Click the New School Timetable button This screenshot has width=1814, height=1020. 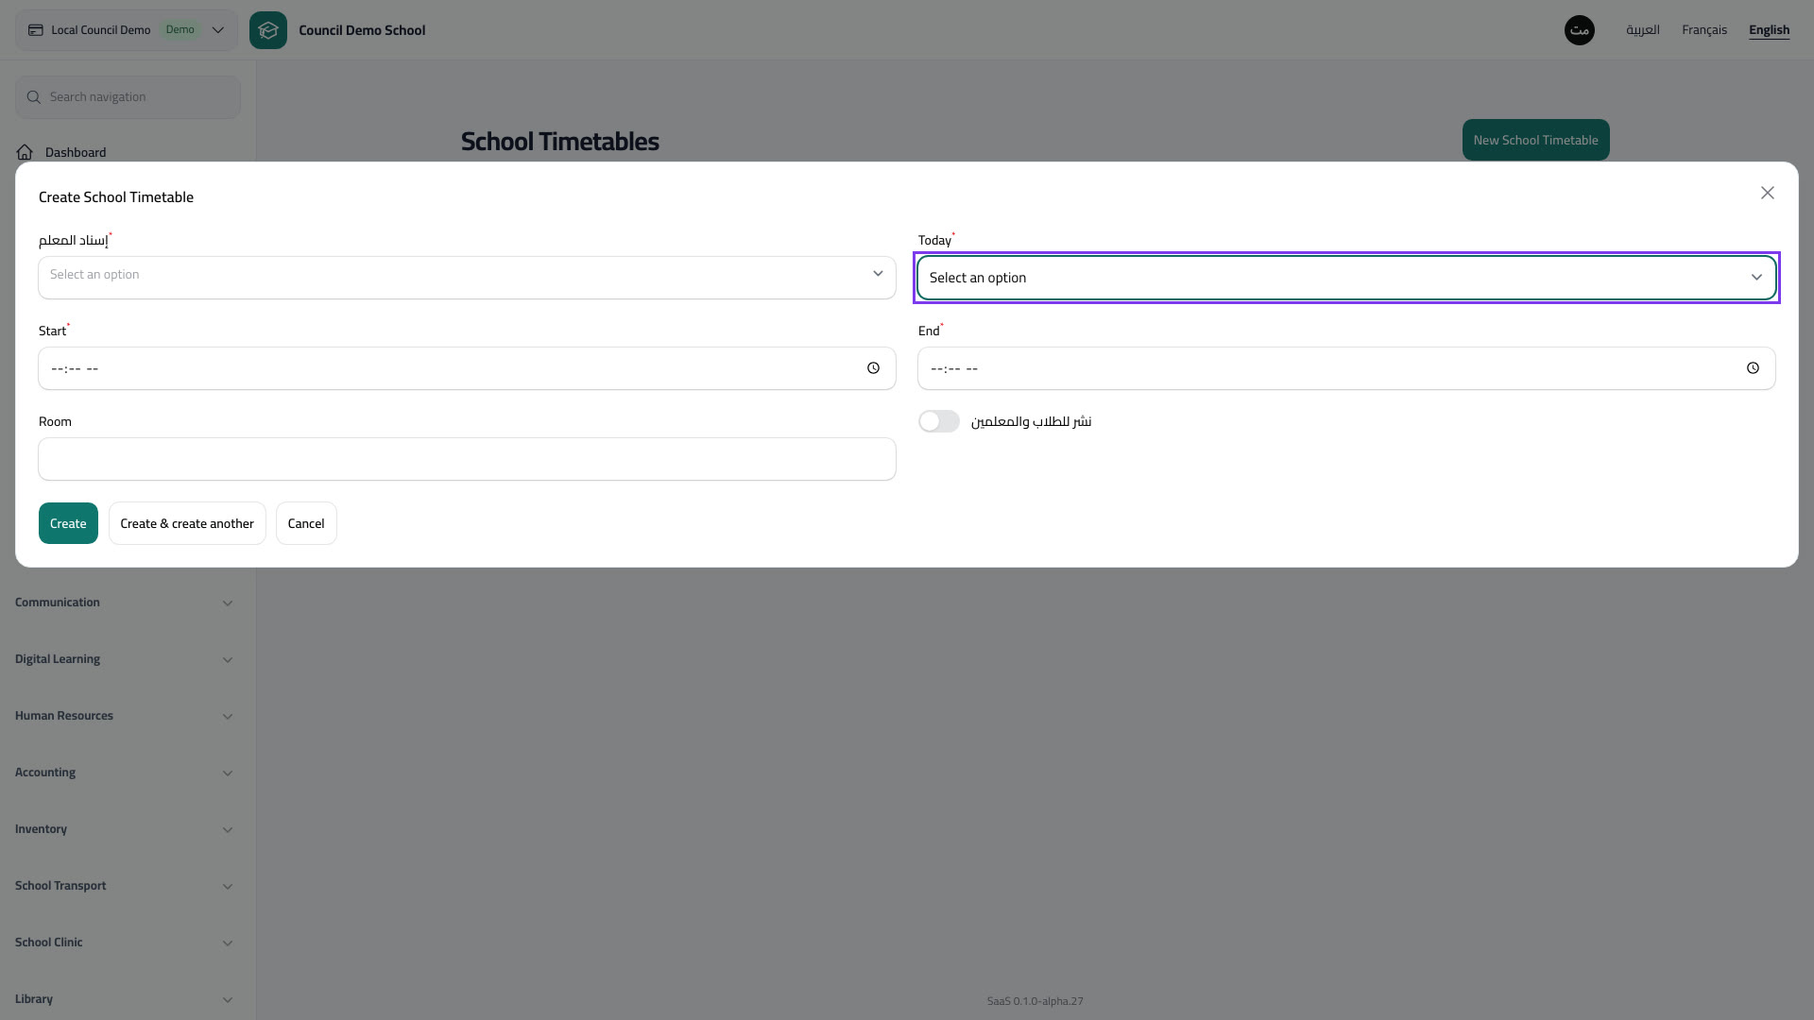[x=1536, y=140]
